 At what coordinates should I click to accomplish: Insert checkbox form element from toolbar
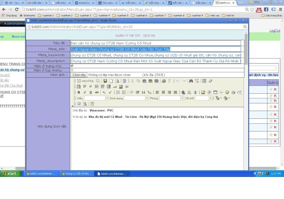pos(85,87)
